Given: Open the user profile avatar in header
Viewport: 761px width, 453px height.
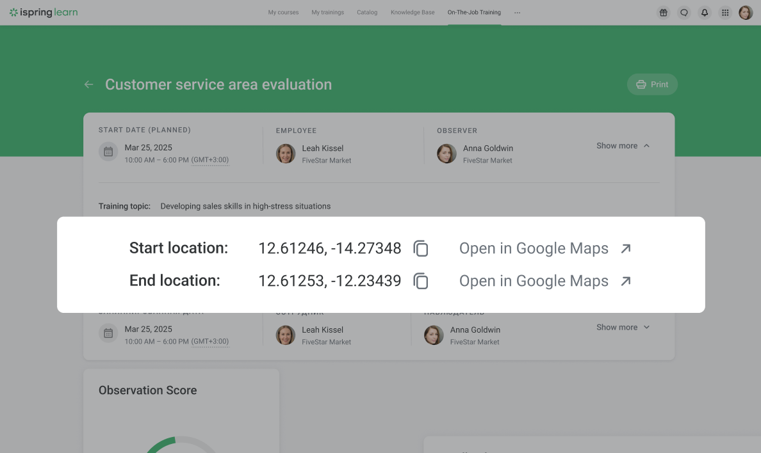Looking at the screenshot, I should pyautogui.click(x=746, y=13).
